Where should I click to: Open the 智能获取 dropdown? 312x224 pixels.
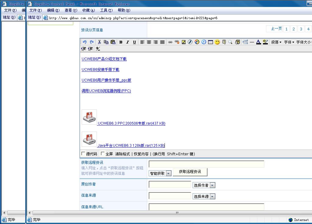160,174
